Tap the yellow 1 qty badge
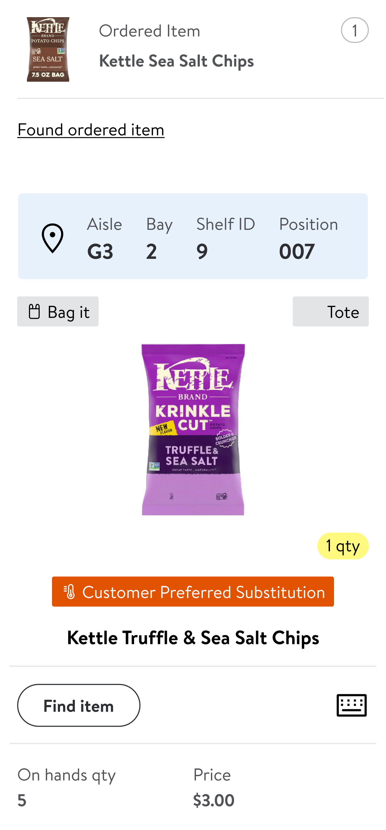 [343, 546]
